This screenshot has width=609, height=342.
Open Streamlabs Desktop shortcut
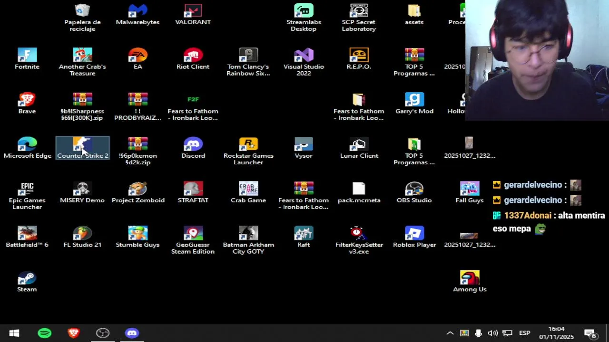(x=304, y=18)
